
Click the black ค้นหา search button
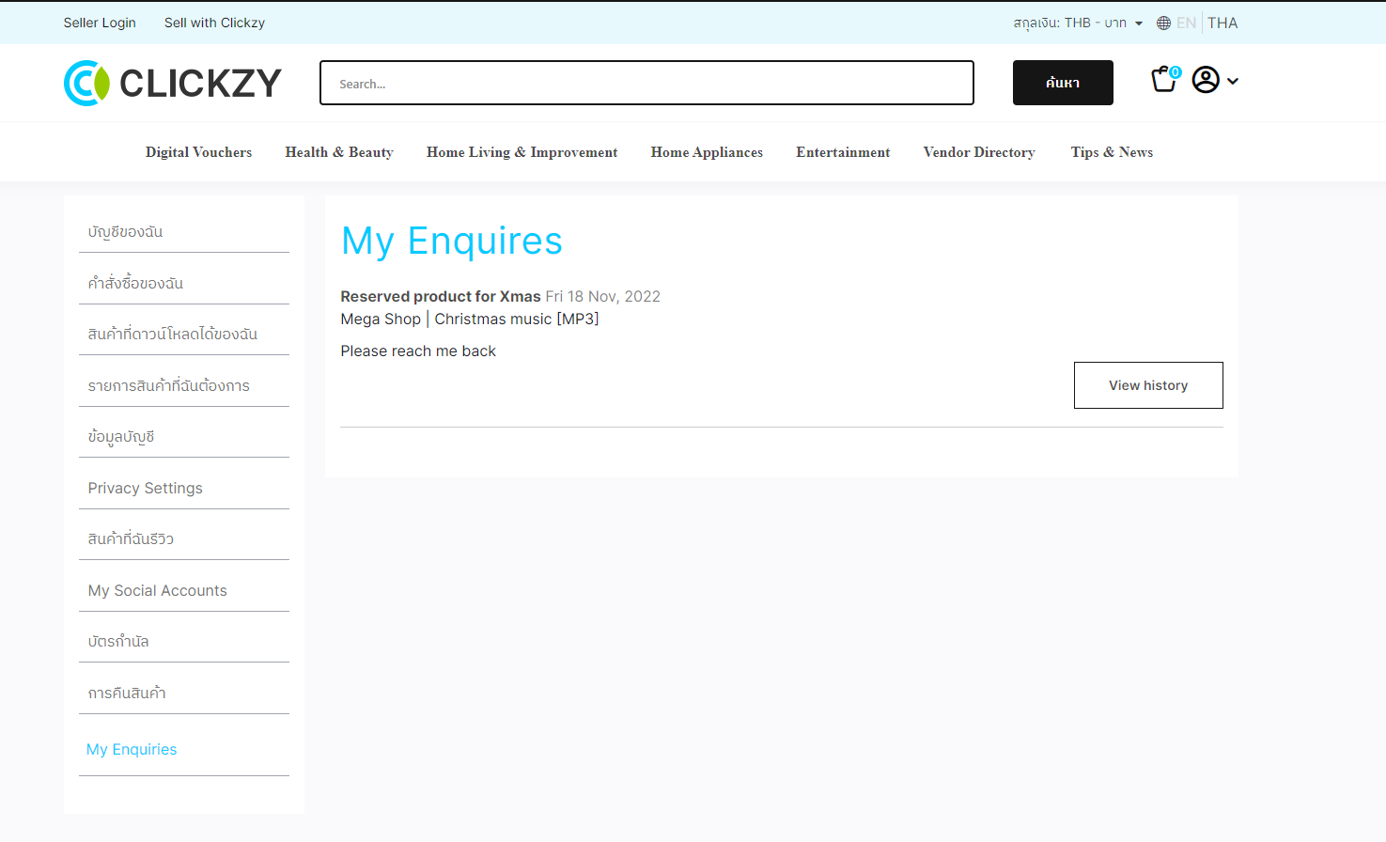(x=1063, y=83)
